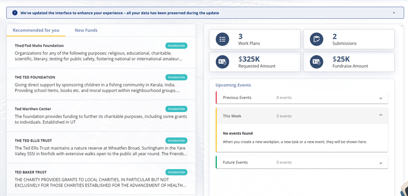Click the 'No events found' message
Screen dimensions: 408x196
(x=238, y=133)
